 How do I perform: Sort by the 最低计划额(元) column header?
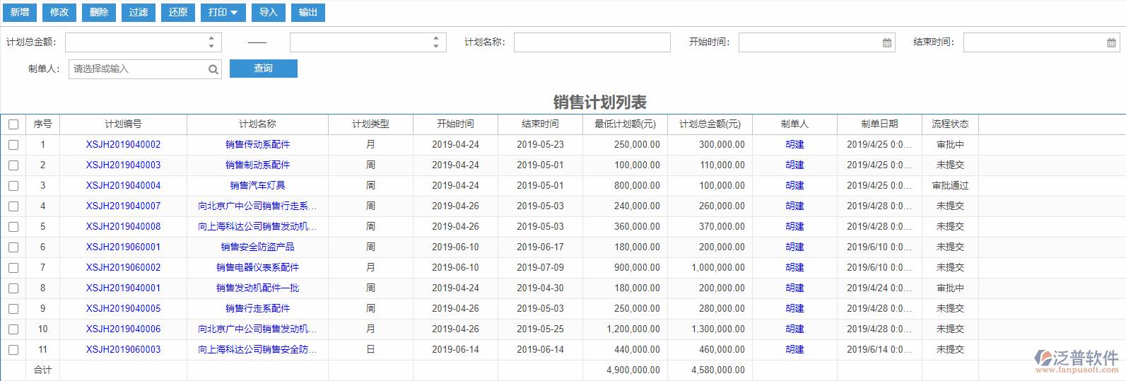click(626, 124)
